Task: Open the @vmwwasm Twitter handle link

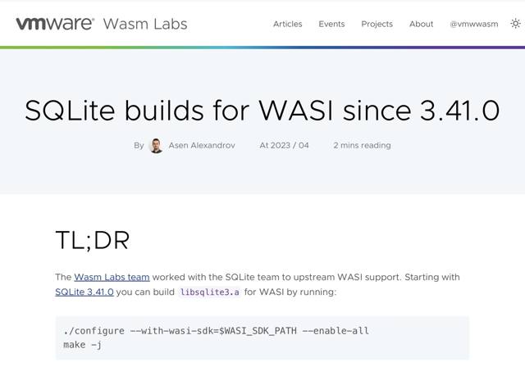Action: [473, 24]
